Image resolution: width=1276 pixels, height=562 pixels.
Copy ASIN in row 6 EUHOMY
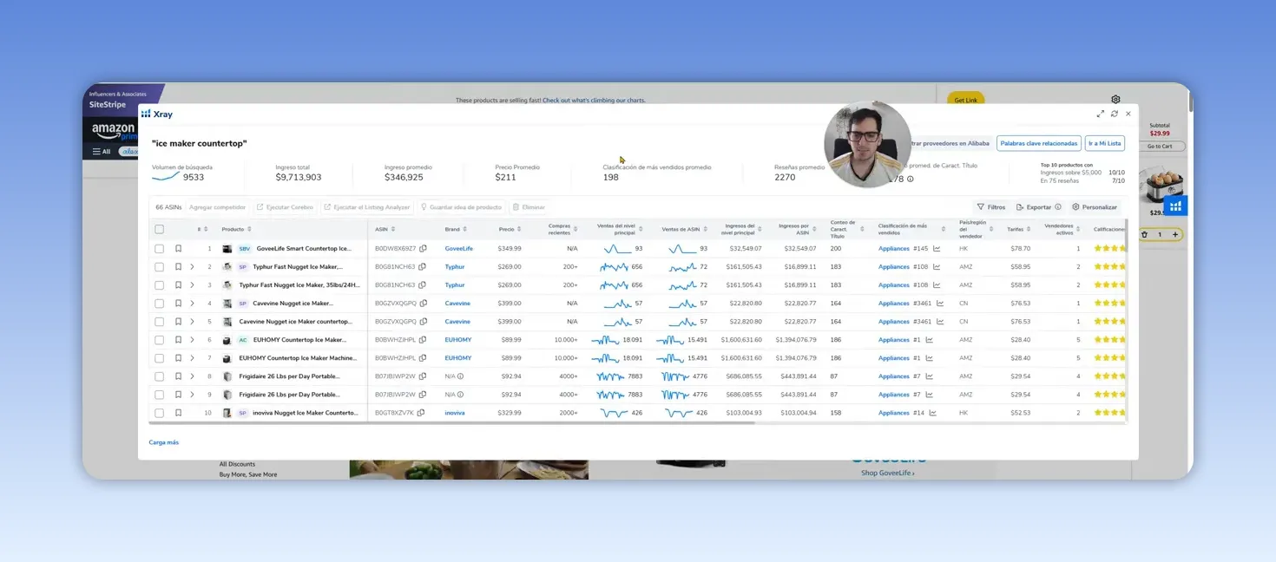[422, 340]
